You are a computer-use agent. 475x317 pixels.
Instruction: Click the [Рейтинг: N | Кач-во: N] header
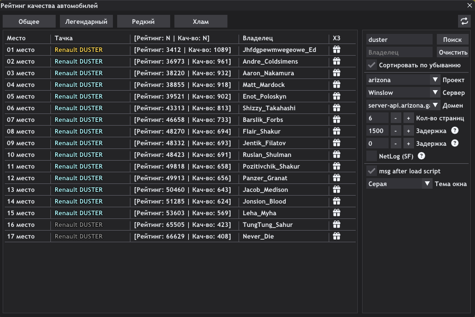tap(172, 38)
